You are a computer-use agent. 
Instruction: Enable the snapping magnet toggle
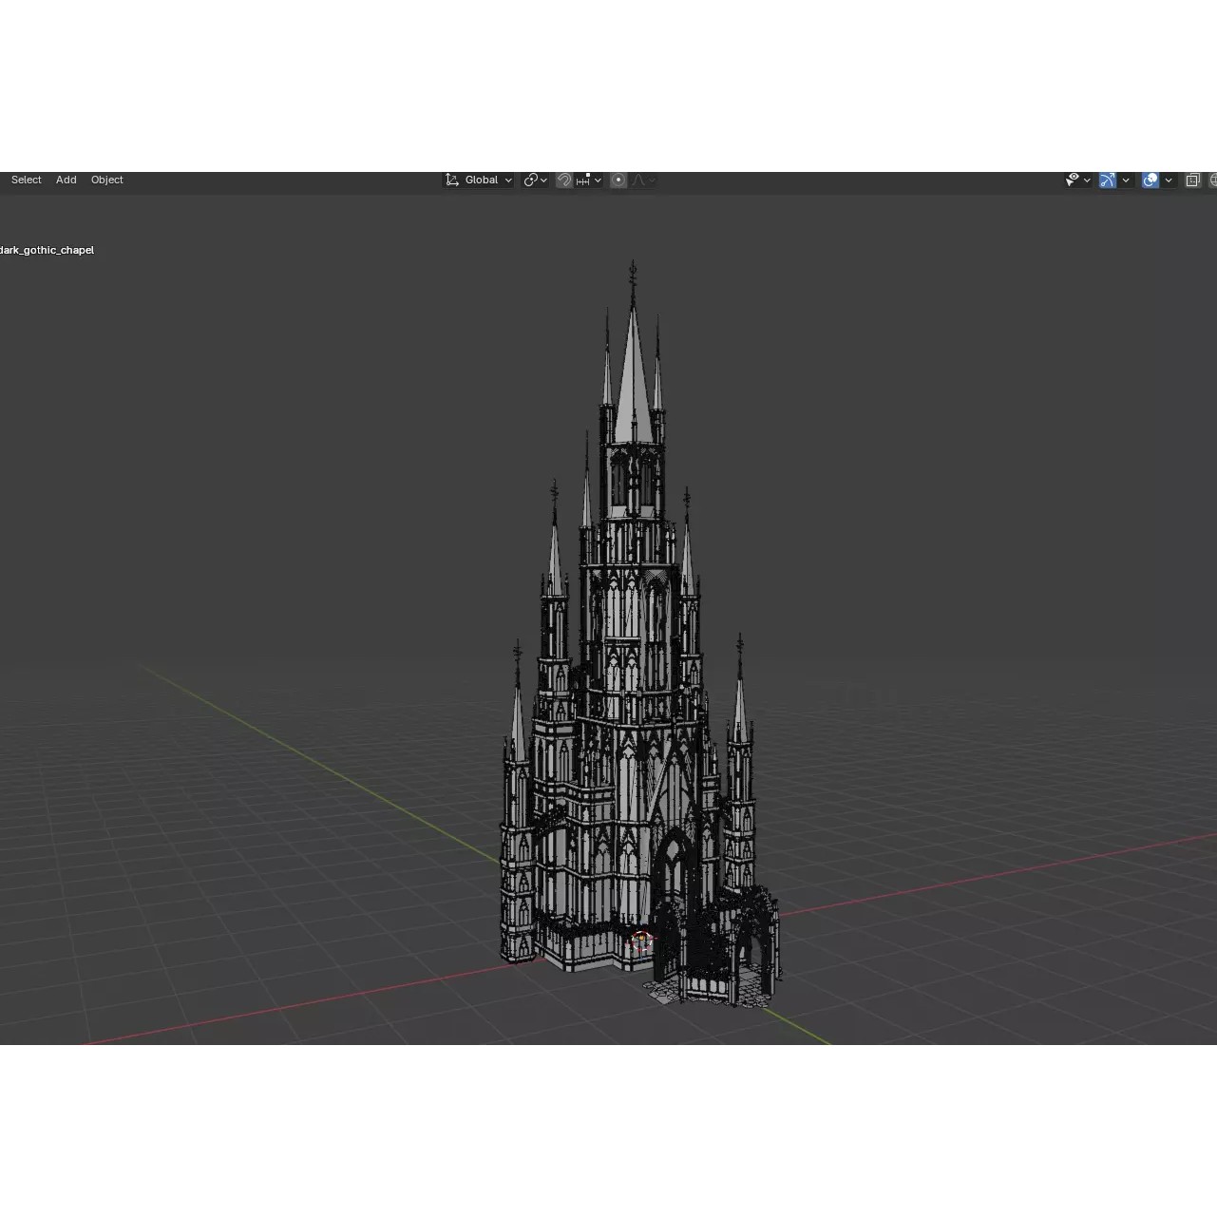(x=564, y=180)
